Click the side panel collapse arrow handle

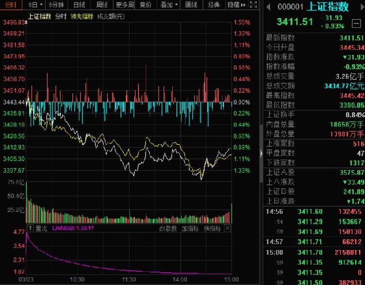tap(261, 154)
